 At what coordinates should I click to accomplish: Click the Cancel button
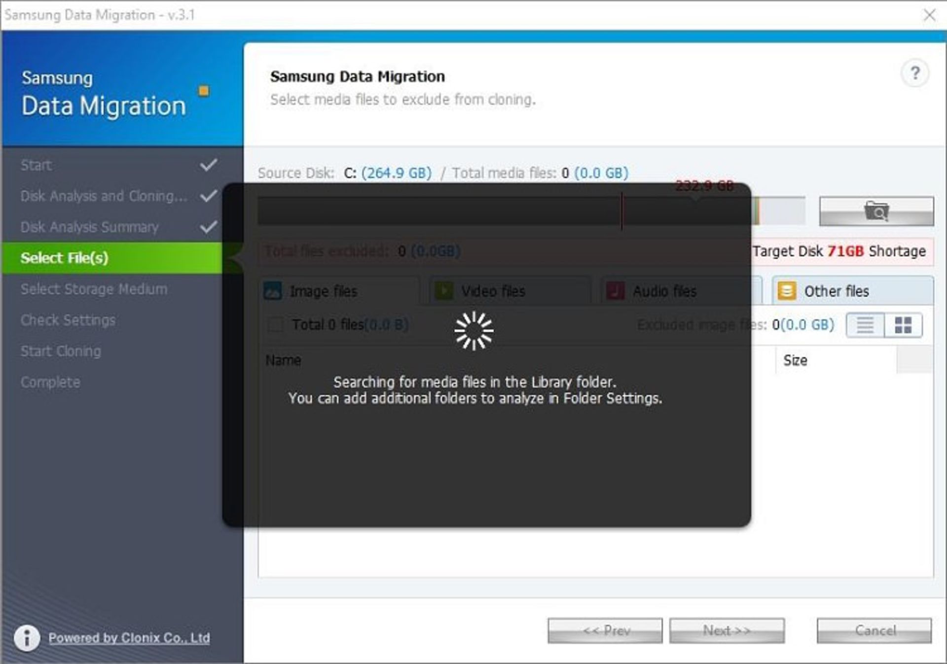coord(874,630)
